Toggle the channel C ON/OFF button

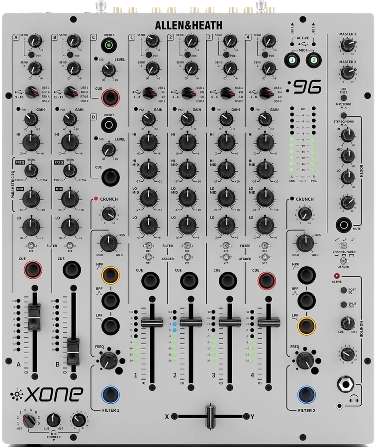[x=108, y=45]
